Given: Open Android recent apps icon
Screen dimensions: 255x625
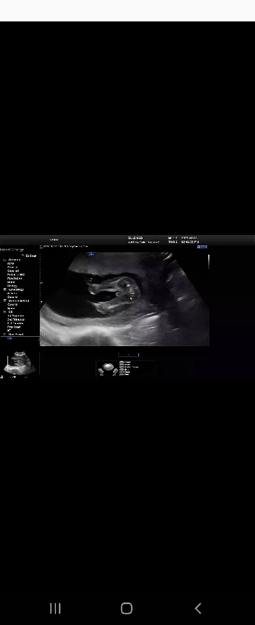Looking at the screenshot, I should (55, 608).
